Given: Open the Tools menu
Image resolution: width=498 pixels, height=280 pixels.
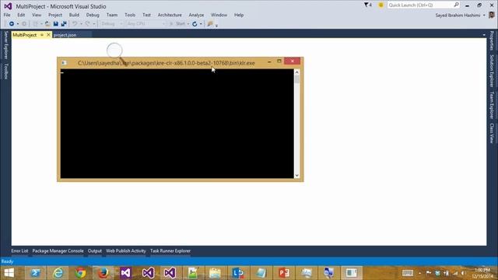Looking at the screenshot, I should [x=130, y=15].
